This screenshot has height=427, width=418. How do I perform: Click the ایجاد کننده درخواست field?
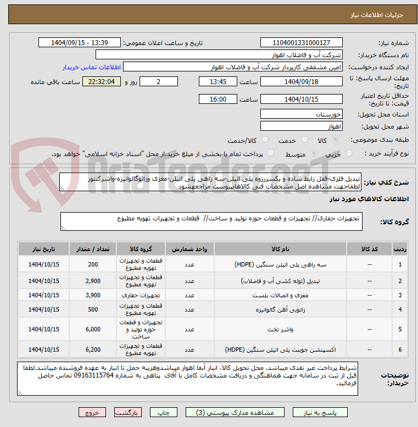pyautogui.click(x=233, y=67)
